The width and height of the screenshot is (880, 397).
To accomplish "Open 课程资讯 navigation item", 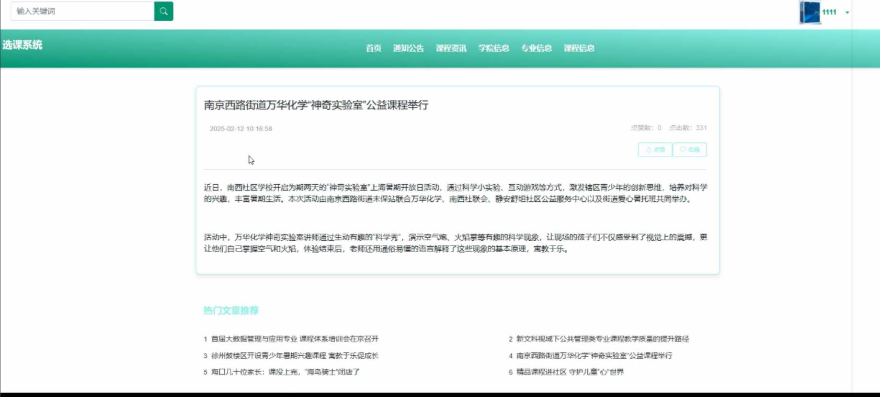I will 451,48.
